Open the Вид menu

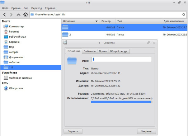tap(26, 8)
